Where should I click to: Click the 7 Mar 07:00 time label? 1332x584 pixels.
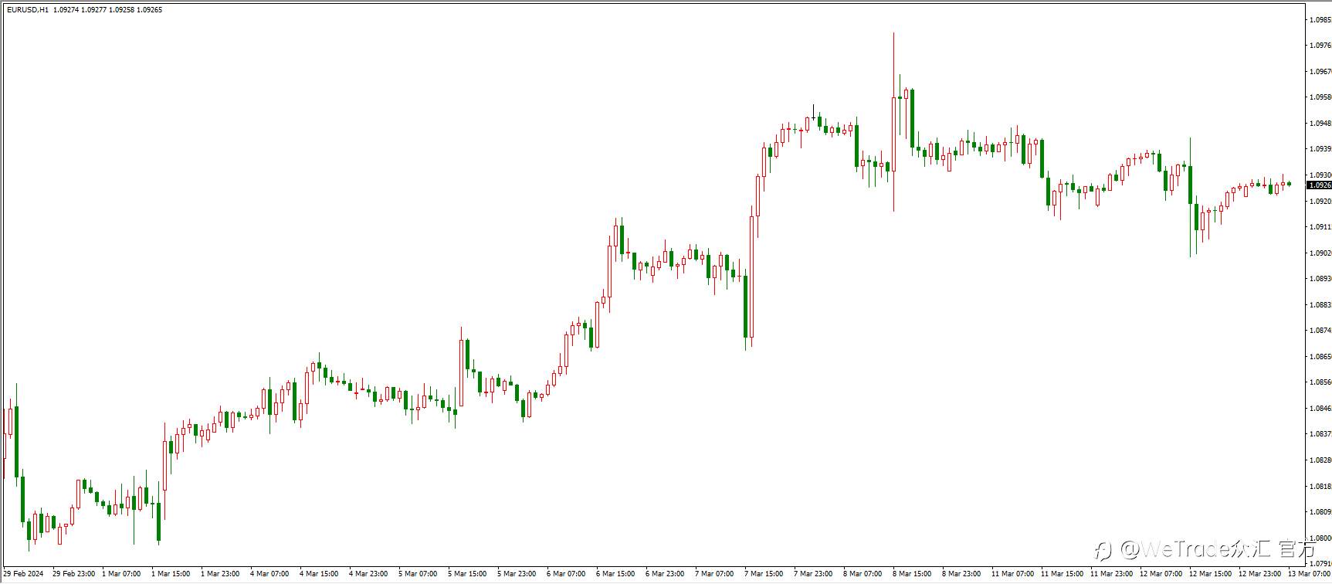click(714, 574)
